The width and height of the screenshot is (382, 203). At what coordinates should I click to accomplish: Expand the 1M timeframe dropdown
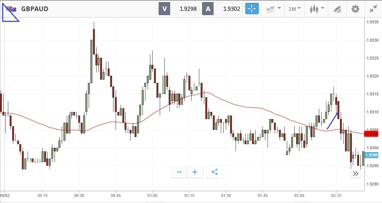[x=294, y=9]
